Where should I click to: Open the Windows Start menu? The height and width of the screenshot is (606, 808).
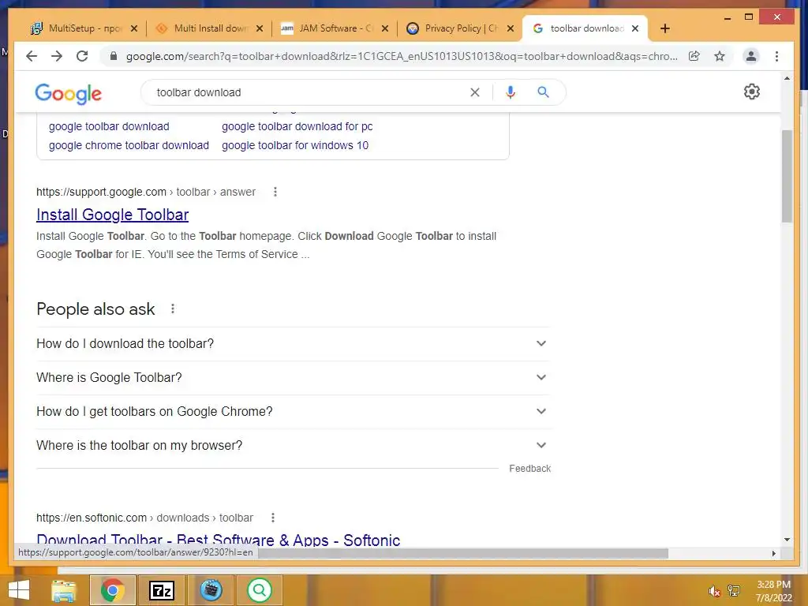pyautogui.click(x=19, y=590)
